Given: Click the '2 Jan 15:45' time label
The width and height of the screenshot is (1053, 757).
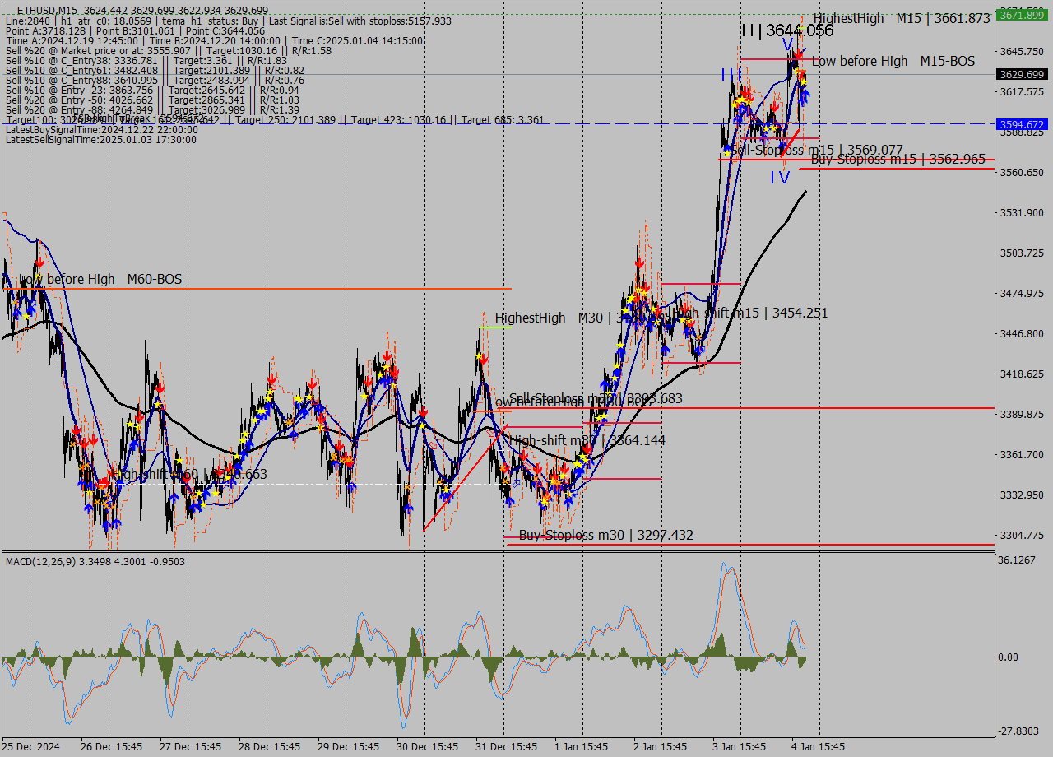Looking at the screenshot, I should point(660,746).
